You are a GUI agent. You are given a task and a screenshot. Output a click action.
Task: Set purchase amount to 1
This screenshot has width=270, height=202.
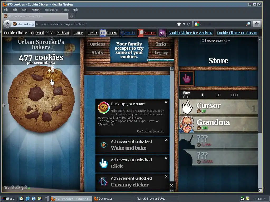click(202, 95)
